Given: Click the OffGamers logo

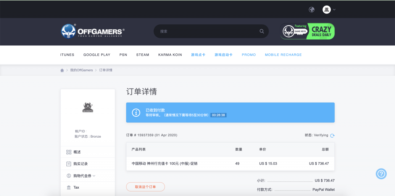Looking at the screenshot, I should [93, 31].
